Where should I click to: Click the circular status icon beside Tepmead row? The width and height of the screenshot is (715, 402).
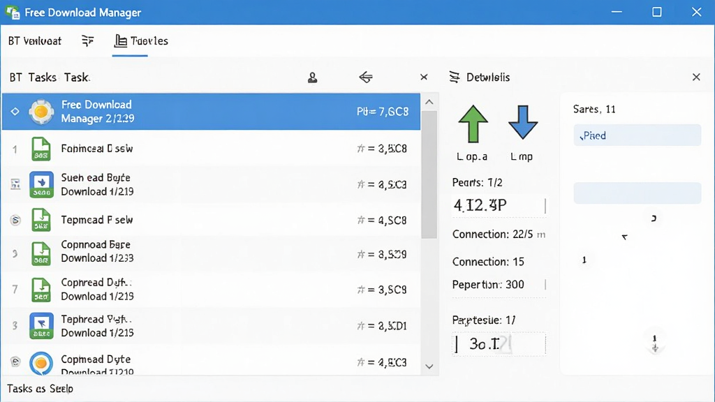[15, 220]
